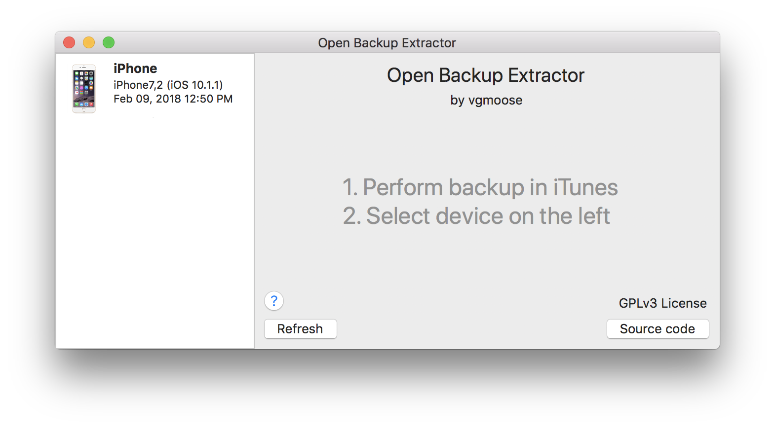
Task: Click the window title bar text
Action: (387, 43)
